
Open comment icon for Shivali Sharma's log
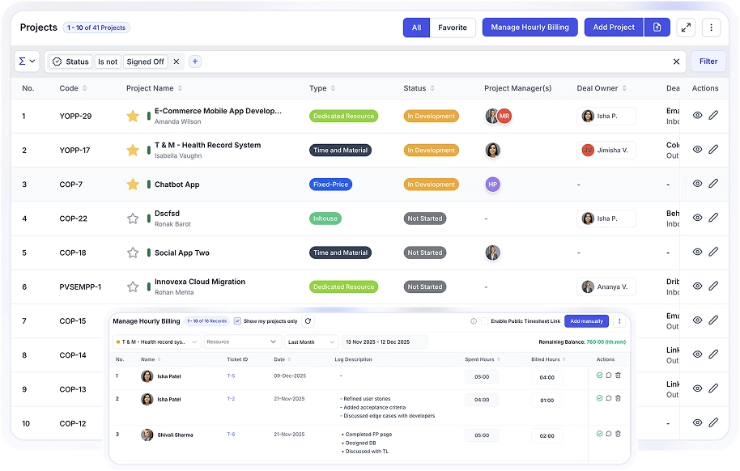click(x=609, y=434)
